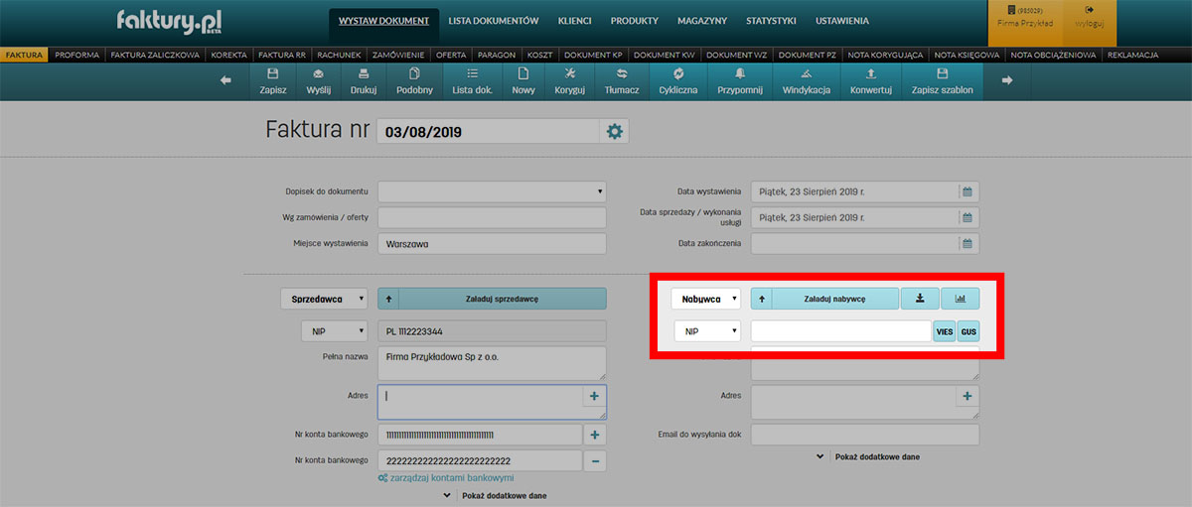Screen dimensions: 1192x507
Task: Click plus icon to add bank account
Action: pyautogui.click(x=595, y=435)
